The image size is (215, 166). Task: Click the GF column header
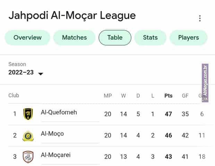coord(185,96)
